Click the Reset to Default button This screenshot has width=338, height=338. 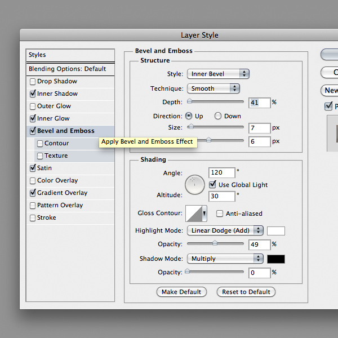(246, 292)
